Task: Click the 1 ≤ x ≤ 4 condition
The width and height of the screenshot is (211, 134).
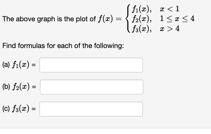Action: (177, 18)
